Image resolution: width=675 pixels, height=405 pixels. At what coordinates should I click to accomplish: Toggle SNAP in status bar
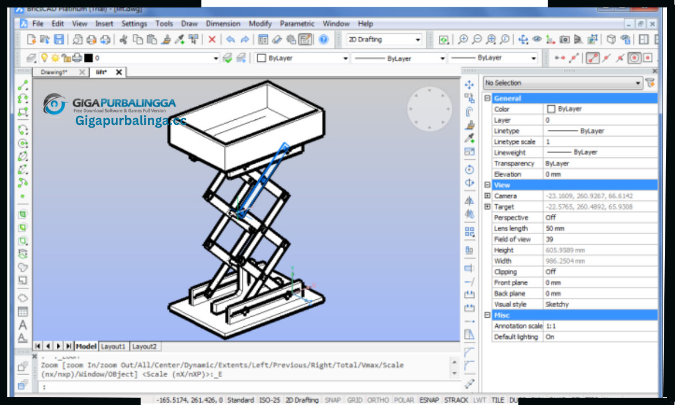[x=333, y=400]
